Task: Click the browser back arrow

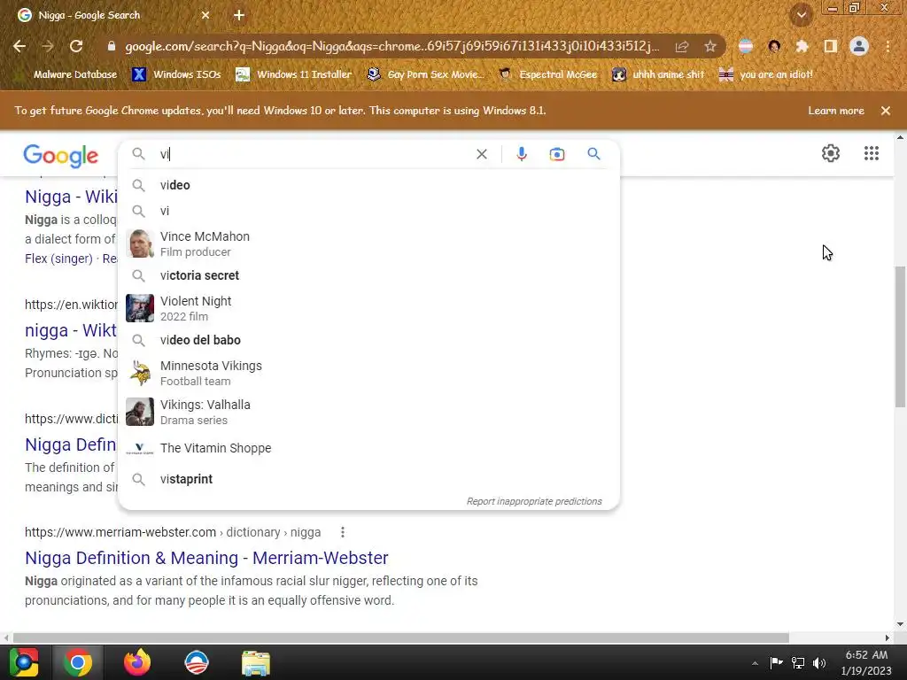Action: tap(19, 46)
